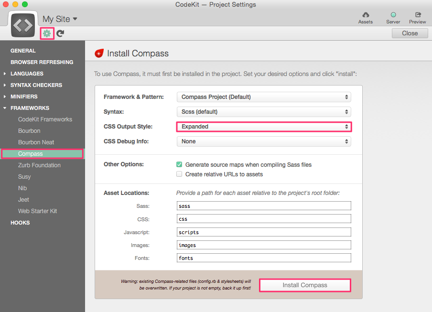Viewport: 432px width, 312px height.
Task: Open the Framework & Pattern dropdown
Action: (264, 97)
